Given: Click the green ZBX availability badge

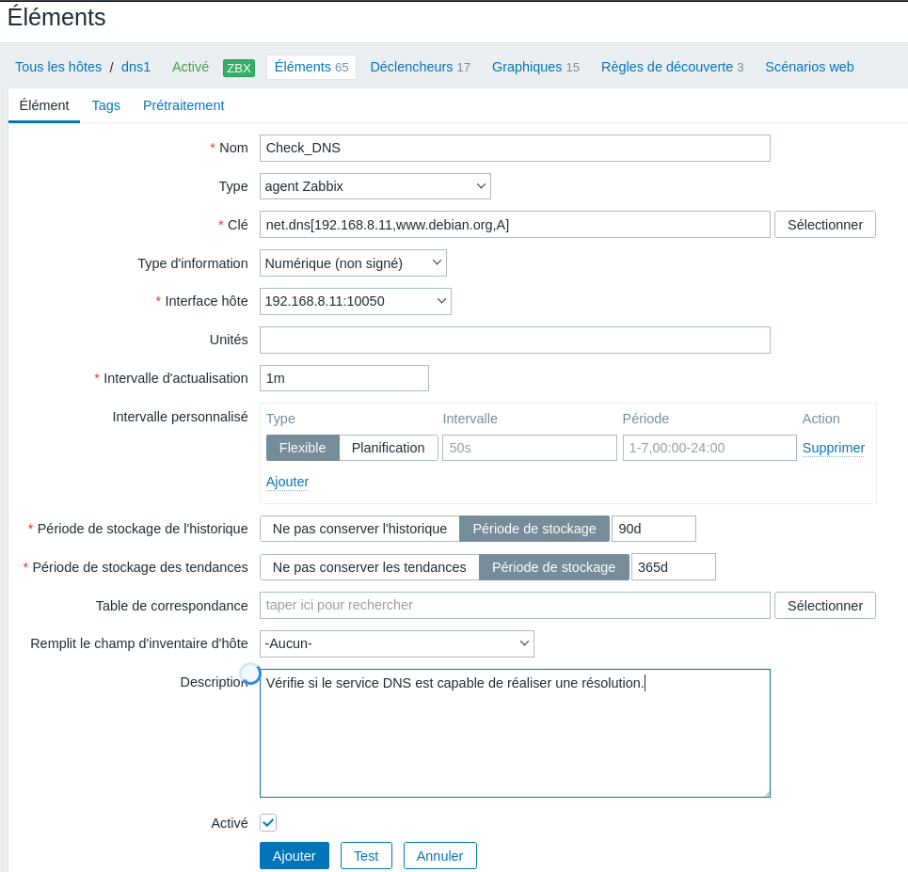Looking at the screenshot, I should tap(238, 68).
